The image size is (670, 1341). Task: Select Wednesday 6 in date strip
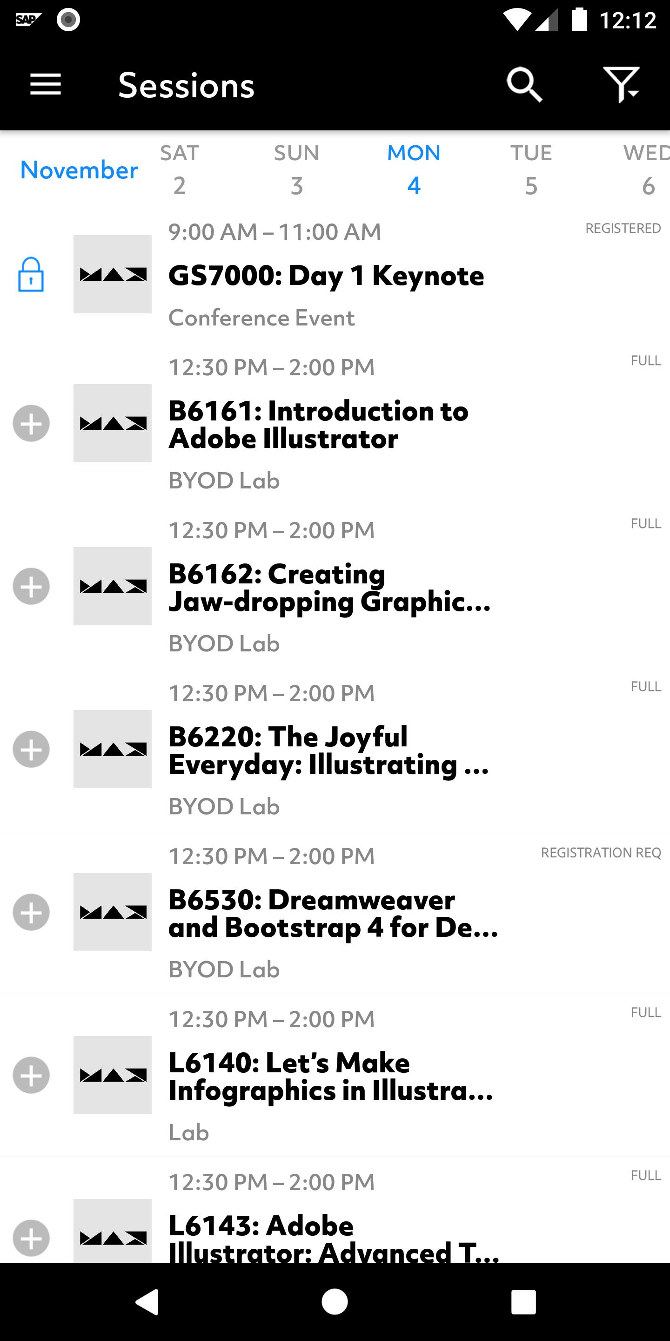[647, 169]
